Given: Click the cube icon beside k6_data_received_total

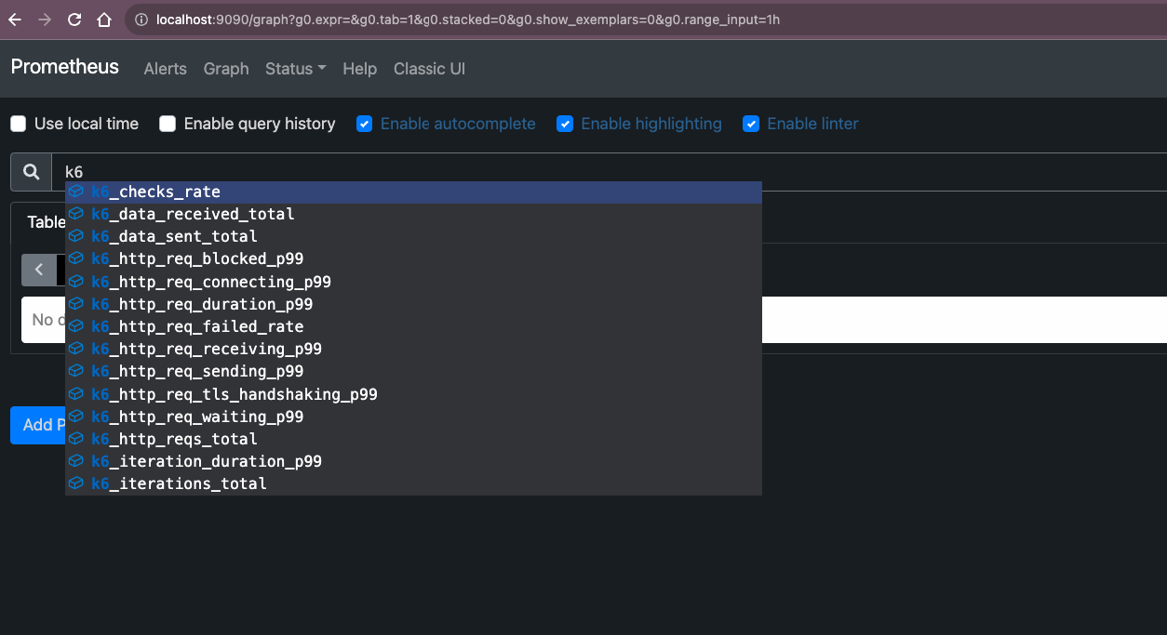Looking at the screenshot, I should pos(76,214).
